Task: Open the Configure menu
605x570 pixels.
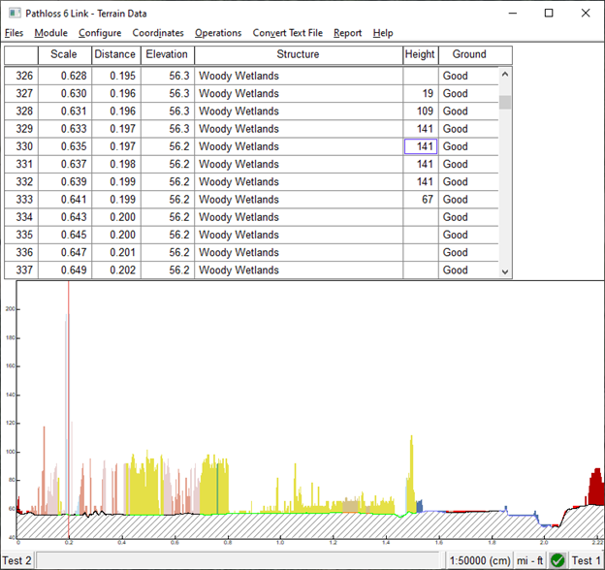Action: [100, 33]
